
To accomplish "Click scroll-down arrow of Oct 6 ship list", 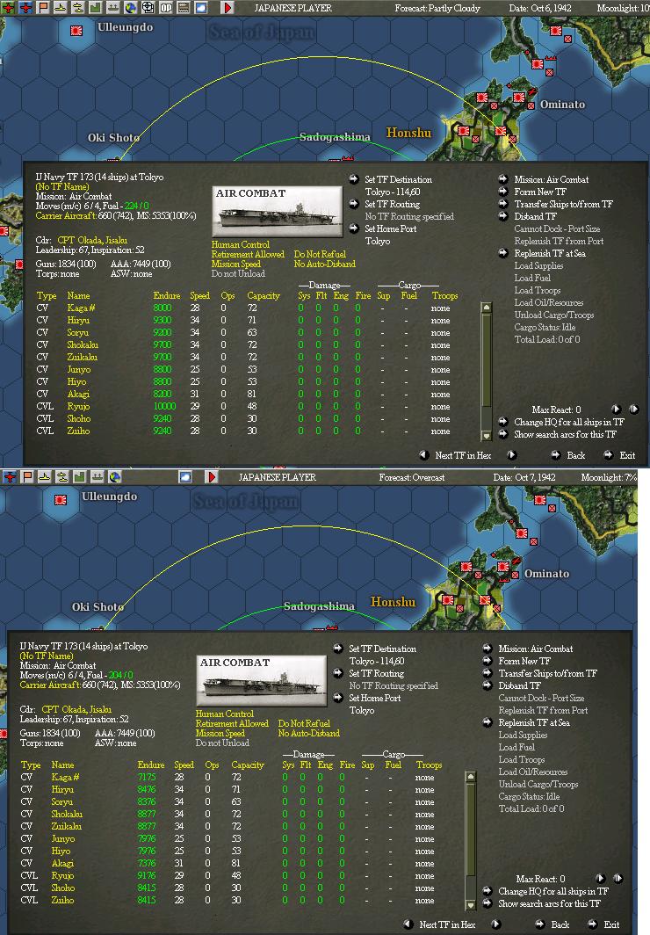I will (x=486, y=436).
